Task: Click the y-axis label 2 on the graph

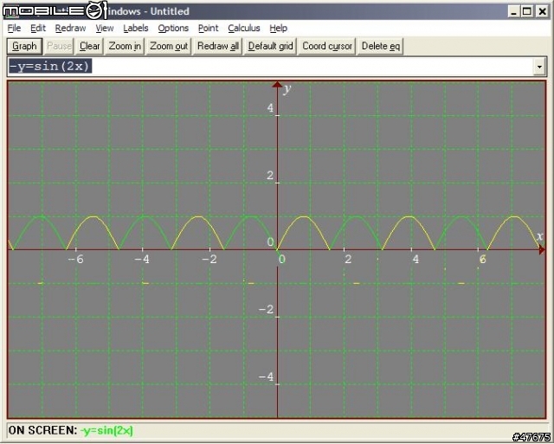Action: point(270,175)
